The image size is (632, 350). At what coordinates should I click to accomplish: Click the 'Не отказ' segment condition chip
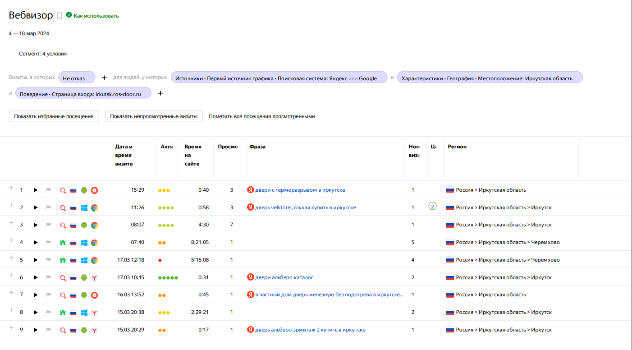77,78
